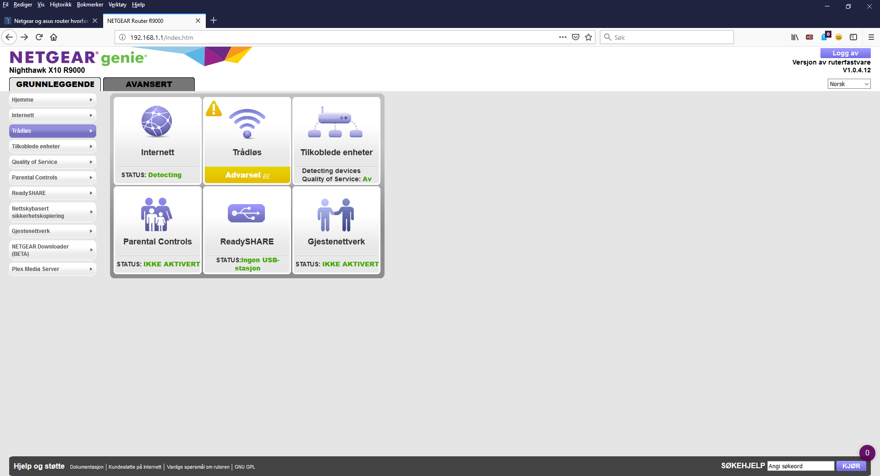Image resolution: width=880 pixels, height=476 pixels.
Task: Open the Tilkoblede enheter network icon
Action: (335, 122)
